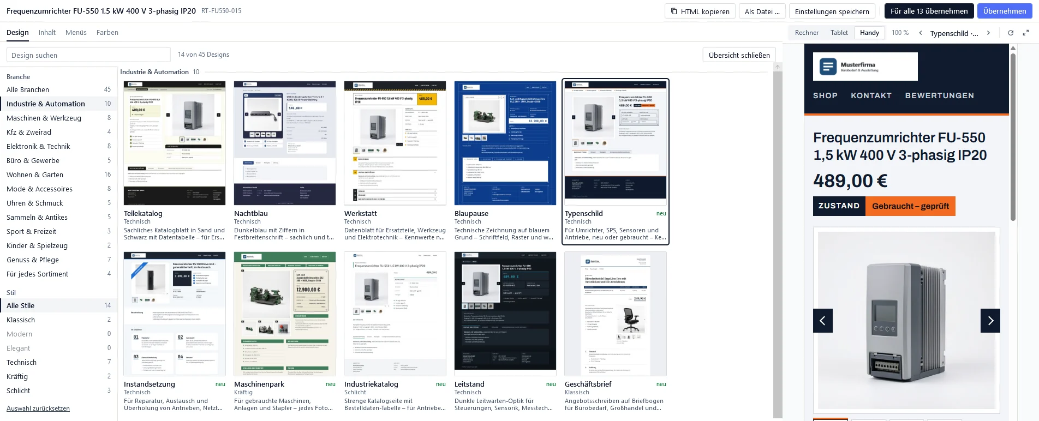The image size is (1039, 421).
Task: Select Schlicht style filter
Action: tap(58, 390)
